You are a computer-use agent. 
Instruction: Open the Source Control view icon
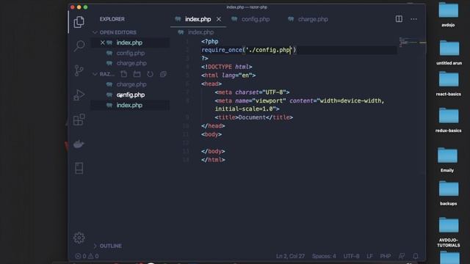click(x=79, y=70)
